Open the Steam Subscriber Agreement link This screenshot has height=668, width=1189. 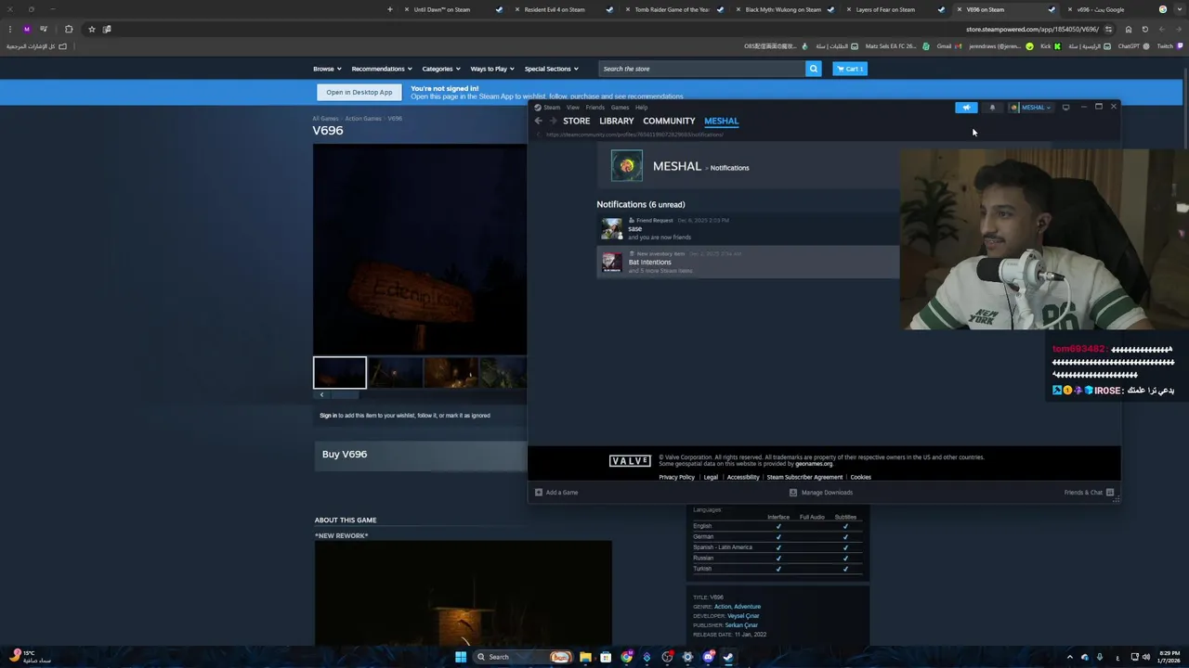point(804,477)
